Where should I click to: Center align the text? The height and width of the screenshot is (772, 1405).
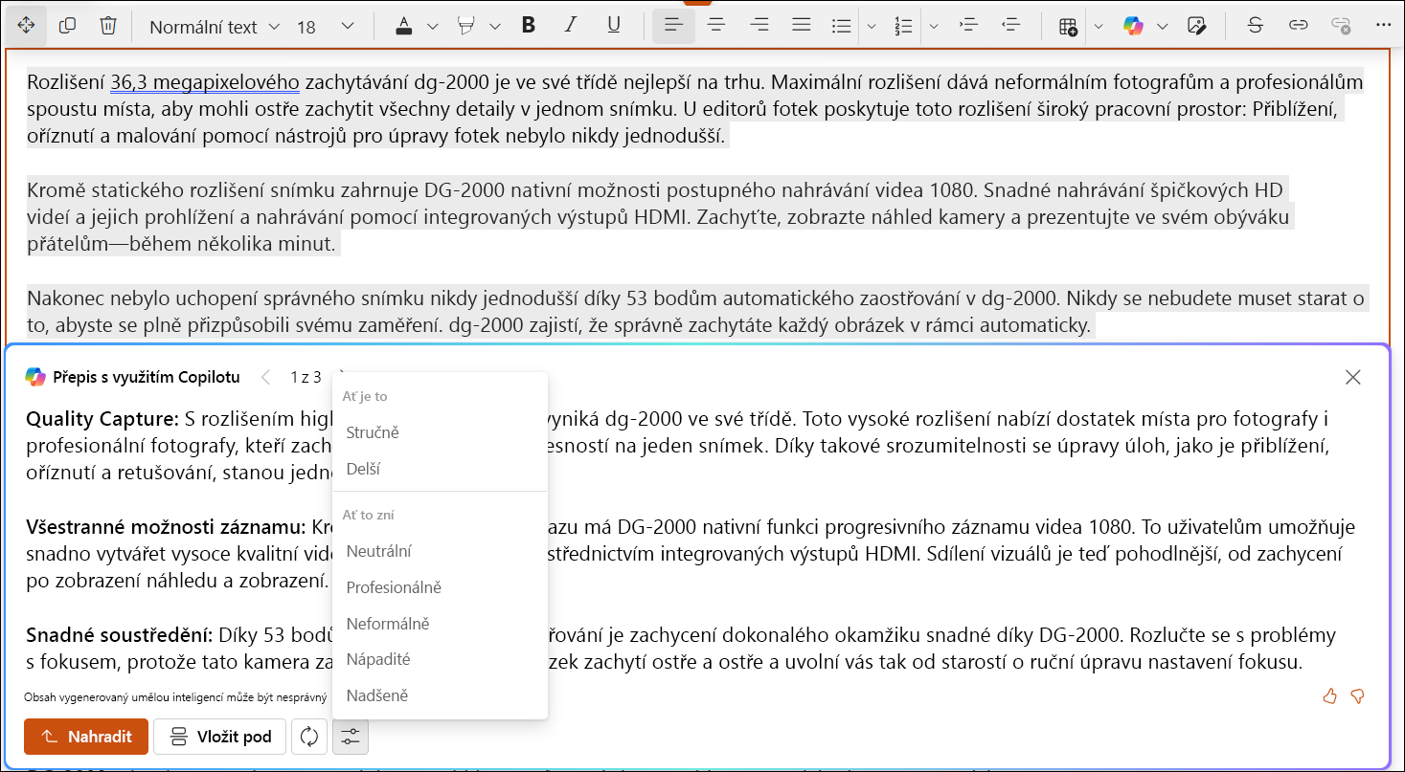pyautogui.click(x=716, y=26)
